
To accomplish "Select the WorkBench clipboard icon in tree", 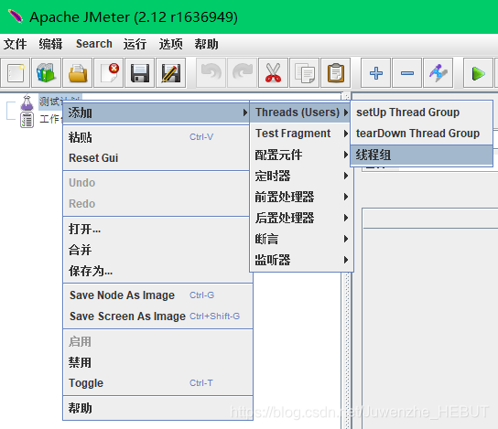I will point(27,120).
